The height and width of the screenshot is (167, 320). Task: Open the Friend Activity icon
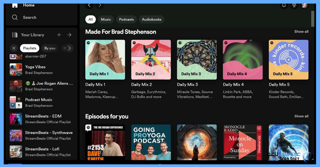coord(294,5)
